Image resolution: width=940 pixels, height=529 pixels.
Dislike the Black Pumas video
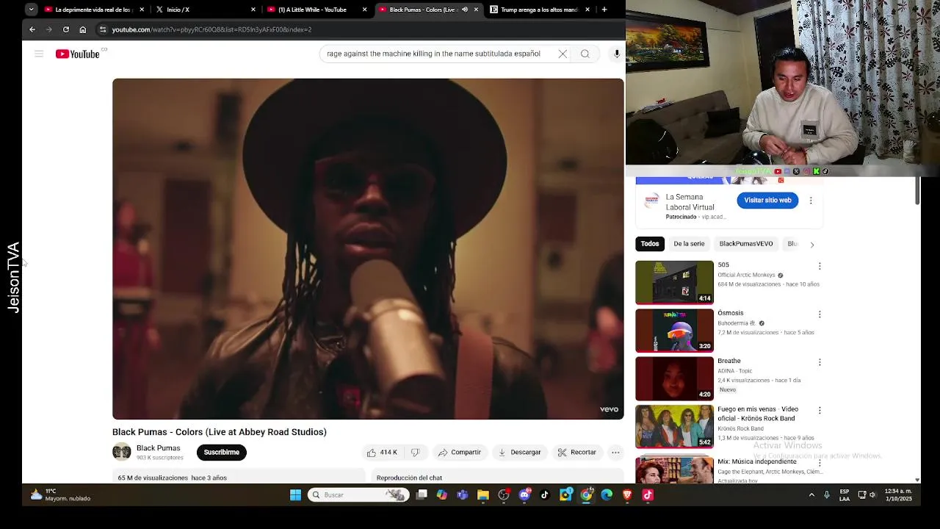[x=415, y=453]
